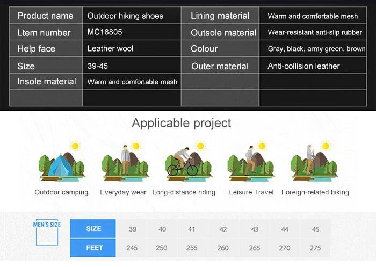Click the 'Size' label in specs table
The image size is (376, 267).
point(26,66)
